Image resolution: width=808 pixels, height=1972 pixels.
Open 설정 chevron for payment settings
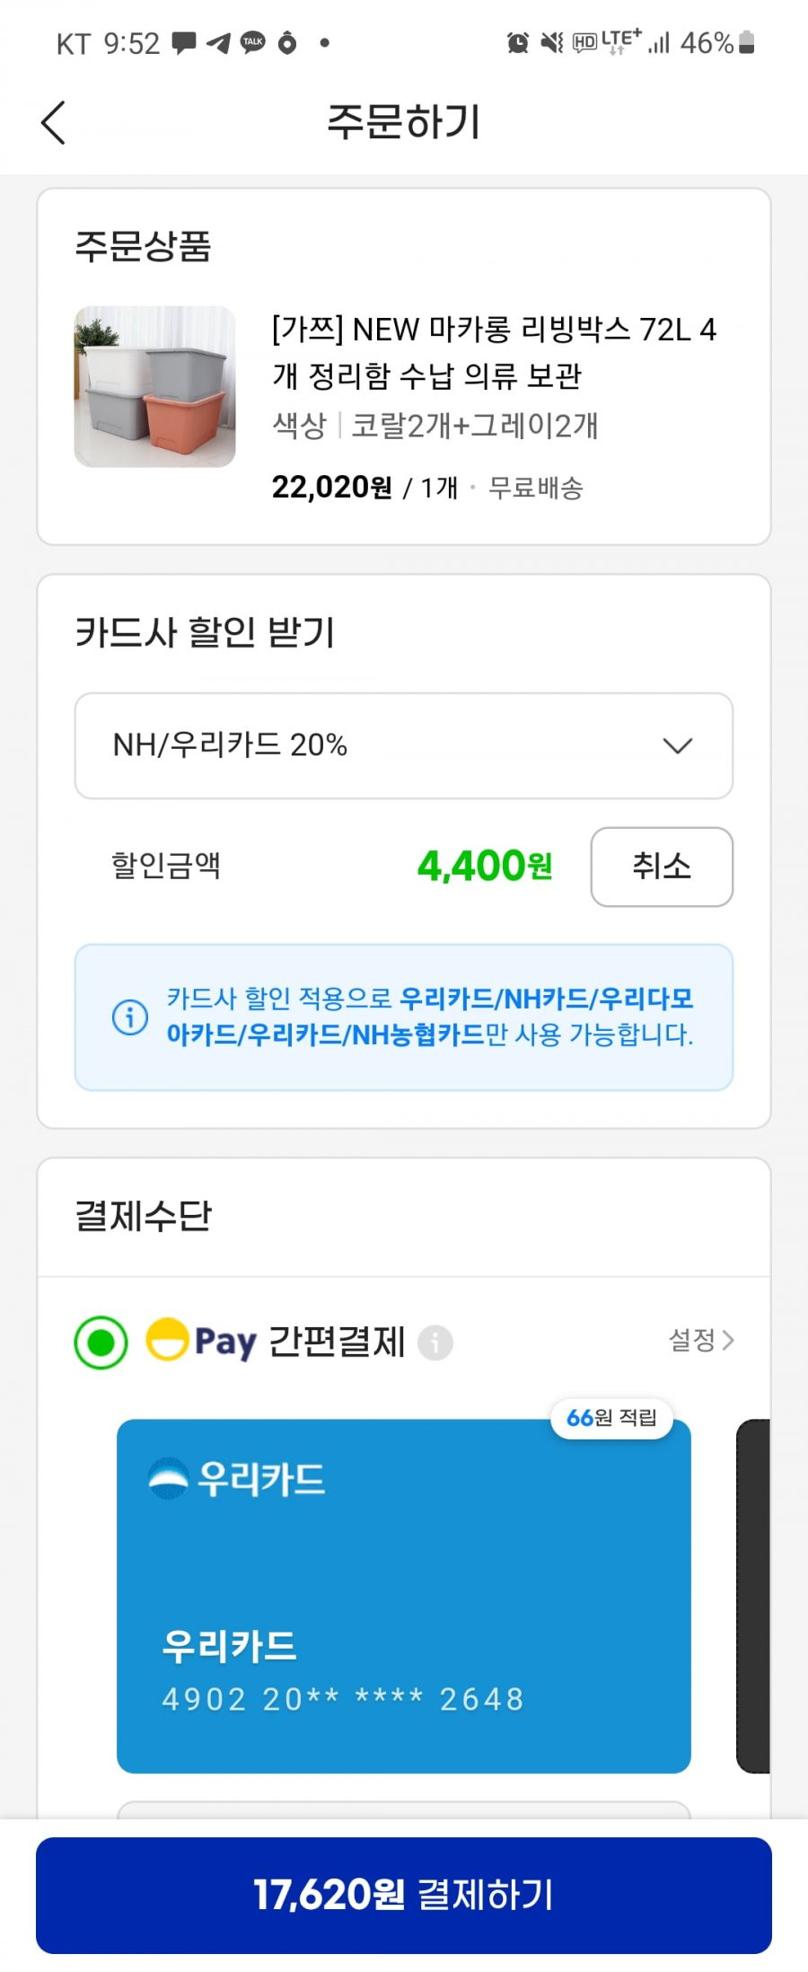[x=702, y=1340]
